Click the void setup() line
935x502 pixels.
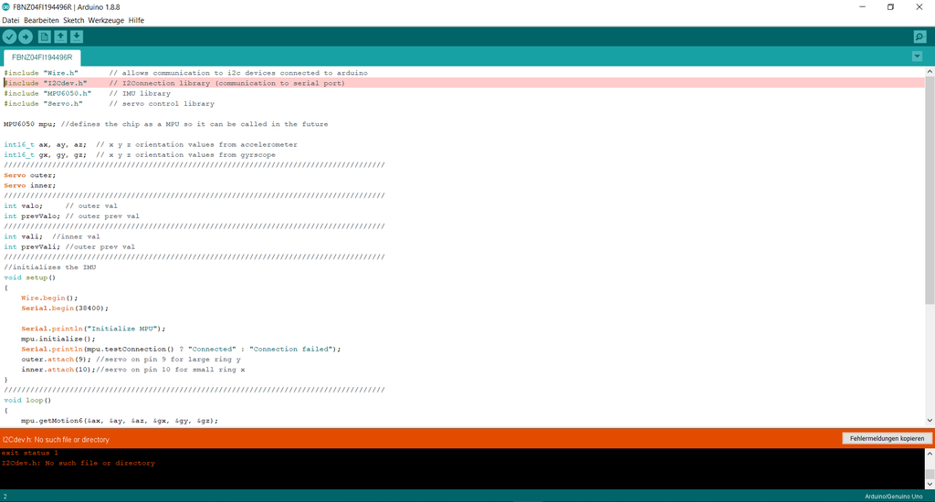click(x=30, y=277)
